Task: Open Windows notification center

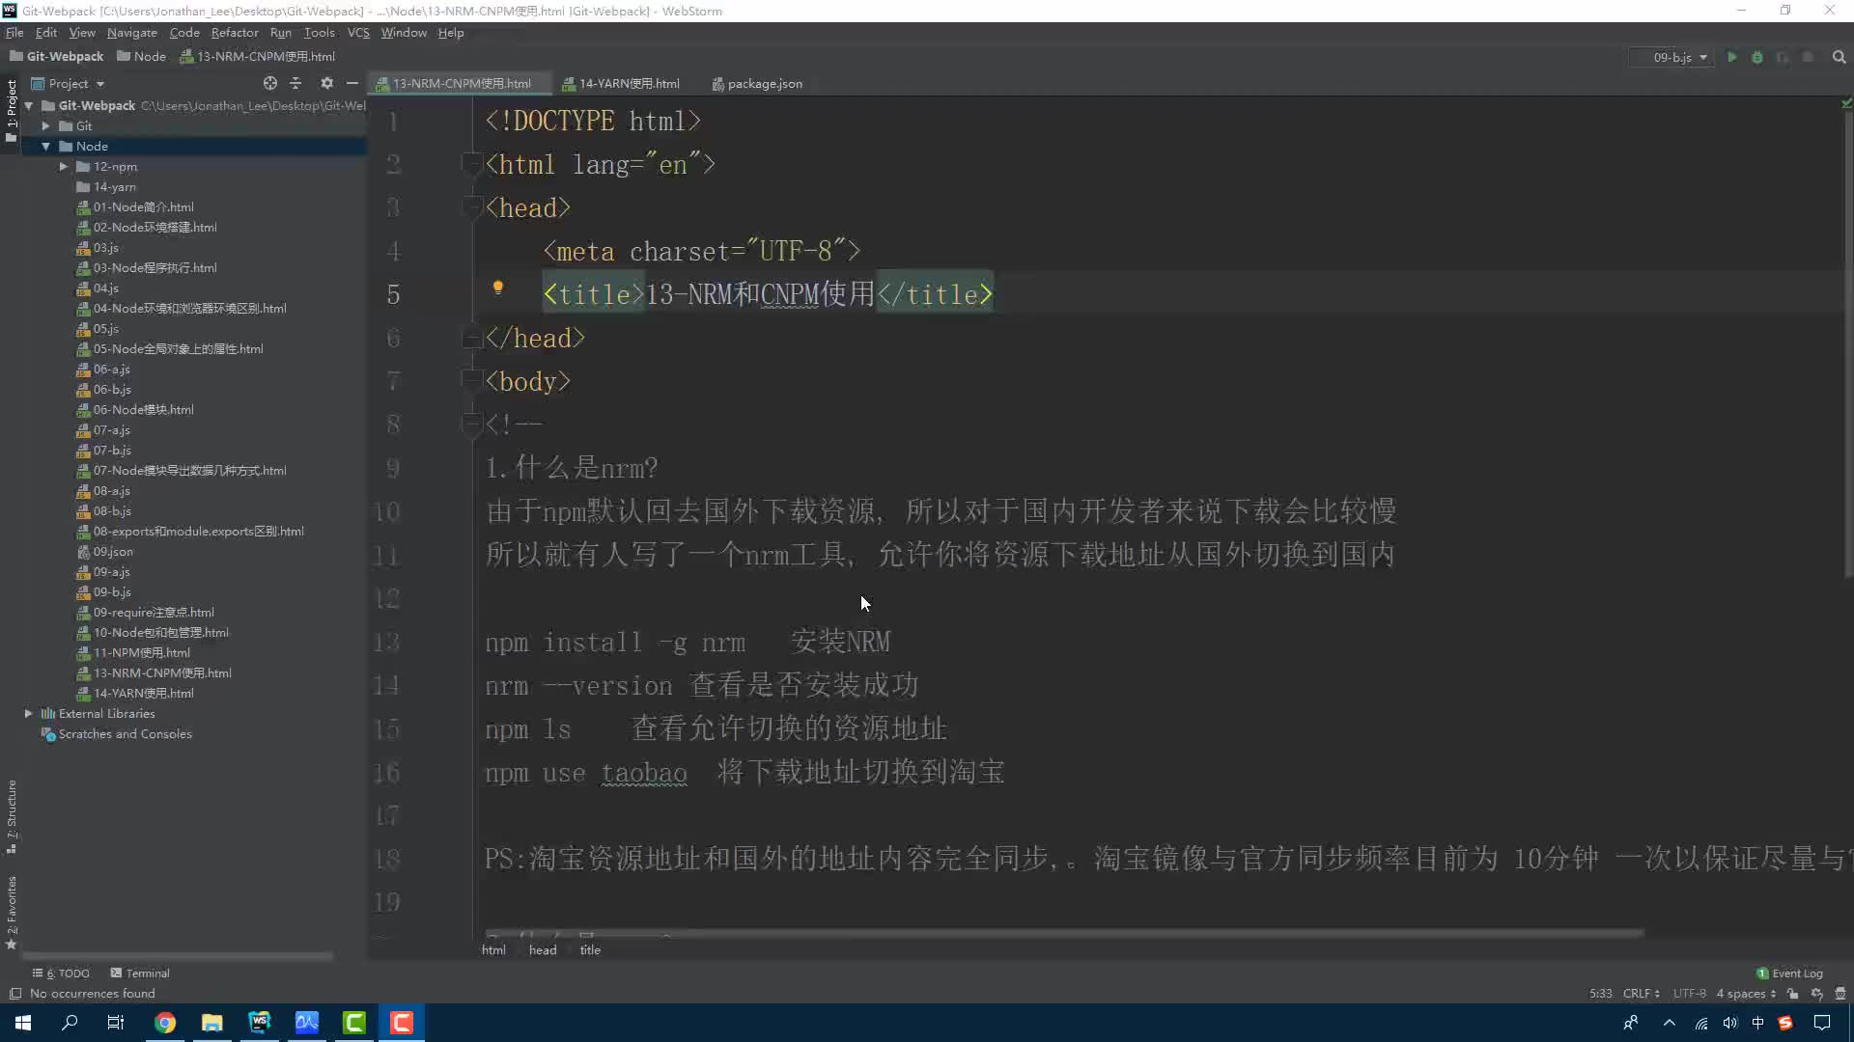Action: click(x=1822, y=1023)
